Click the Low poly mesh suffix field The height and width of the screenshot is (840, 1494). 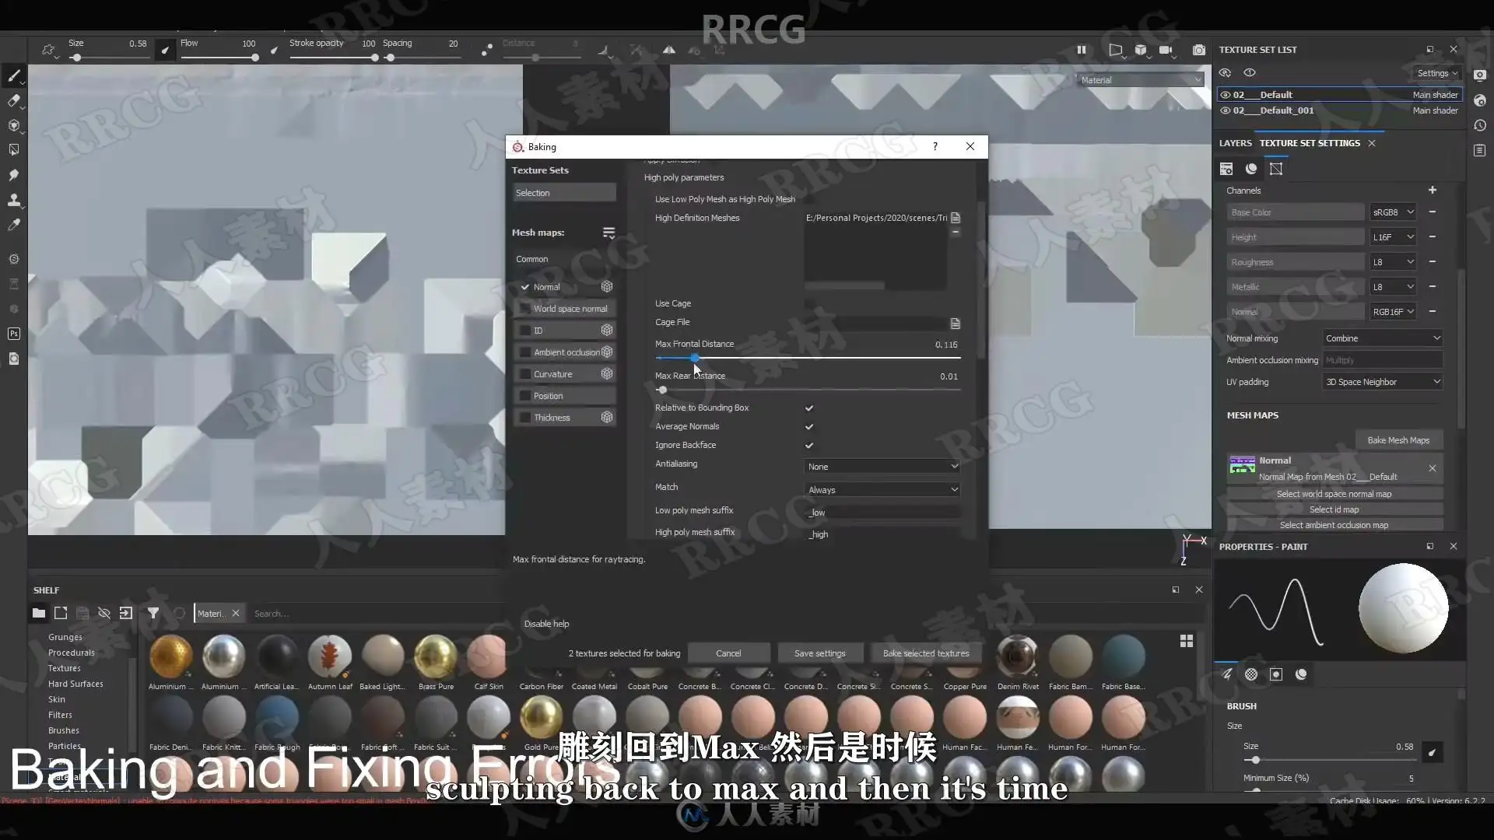(x=882, y=513)
